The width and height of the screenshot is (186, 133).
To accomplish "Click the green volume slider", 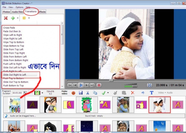I will click(x=131, y=86).
